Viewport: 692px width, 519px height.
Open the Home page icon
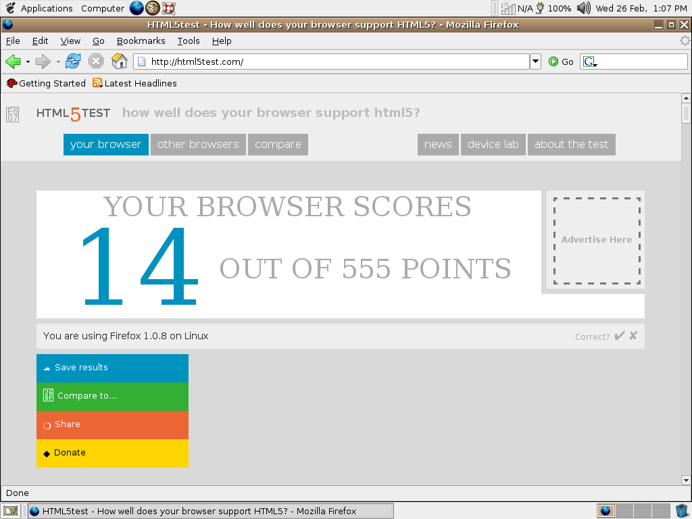coord(119,61)
